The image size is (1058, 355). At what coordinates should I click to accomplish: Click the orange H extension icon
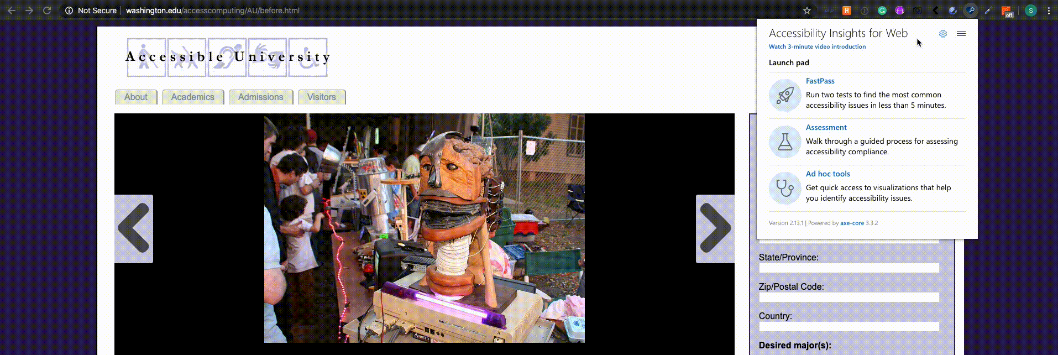click(x=846, y=11)
